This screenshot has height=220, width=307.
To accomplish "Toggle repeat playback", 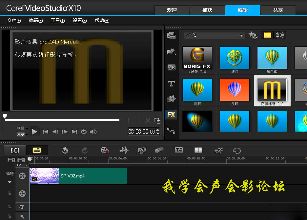I will (x=84, y=132).
